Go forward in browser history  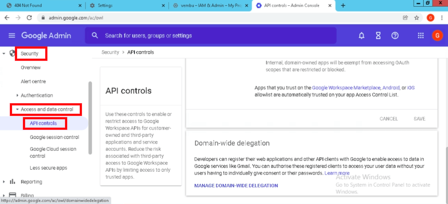[x=18, y=18]
